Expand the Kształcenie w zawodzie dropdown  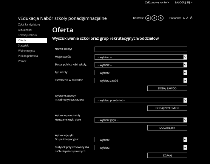pyautogui.click(x=141, y=80)
